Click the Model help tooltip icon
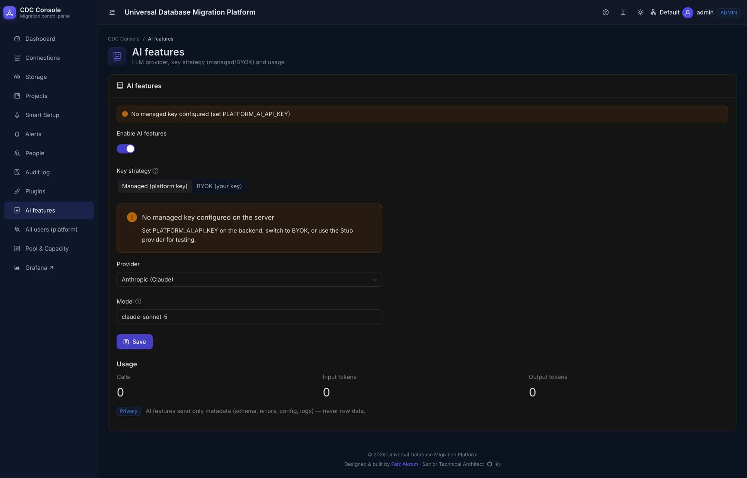The width and height of the screenshot is (747, 478). 138,301
